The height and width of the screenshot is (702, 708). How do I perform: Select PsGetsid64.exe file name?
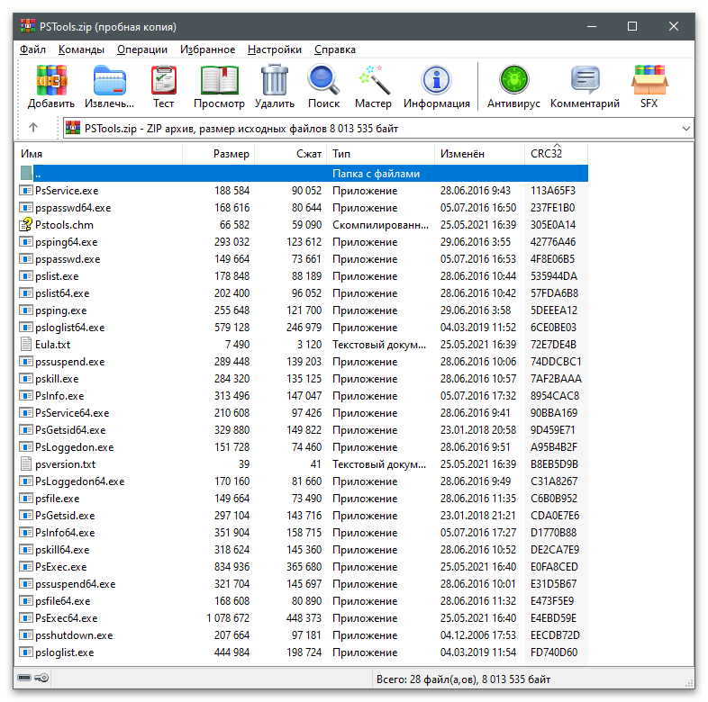[70, 430]
